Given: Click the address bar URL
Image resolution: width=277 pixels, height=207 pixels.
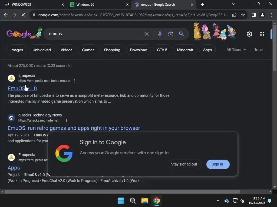Looking at the screenshot, I should coord(133,15).
